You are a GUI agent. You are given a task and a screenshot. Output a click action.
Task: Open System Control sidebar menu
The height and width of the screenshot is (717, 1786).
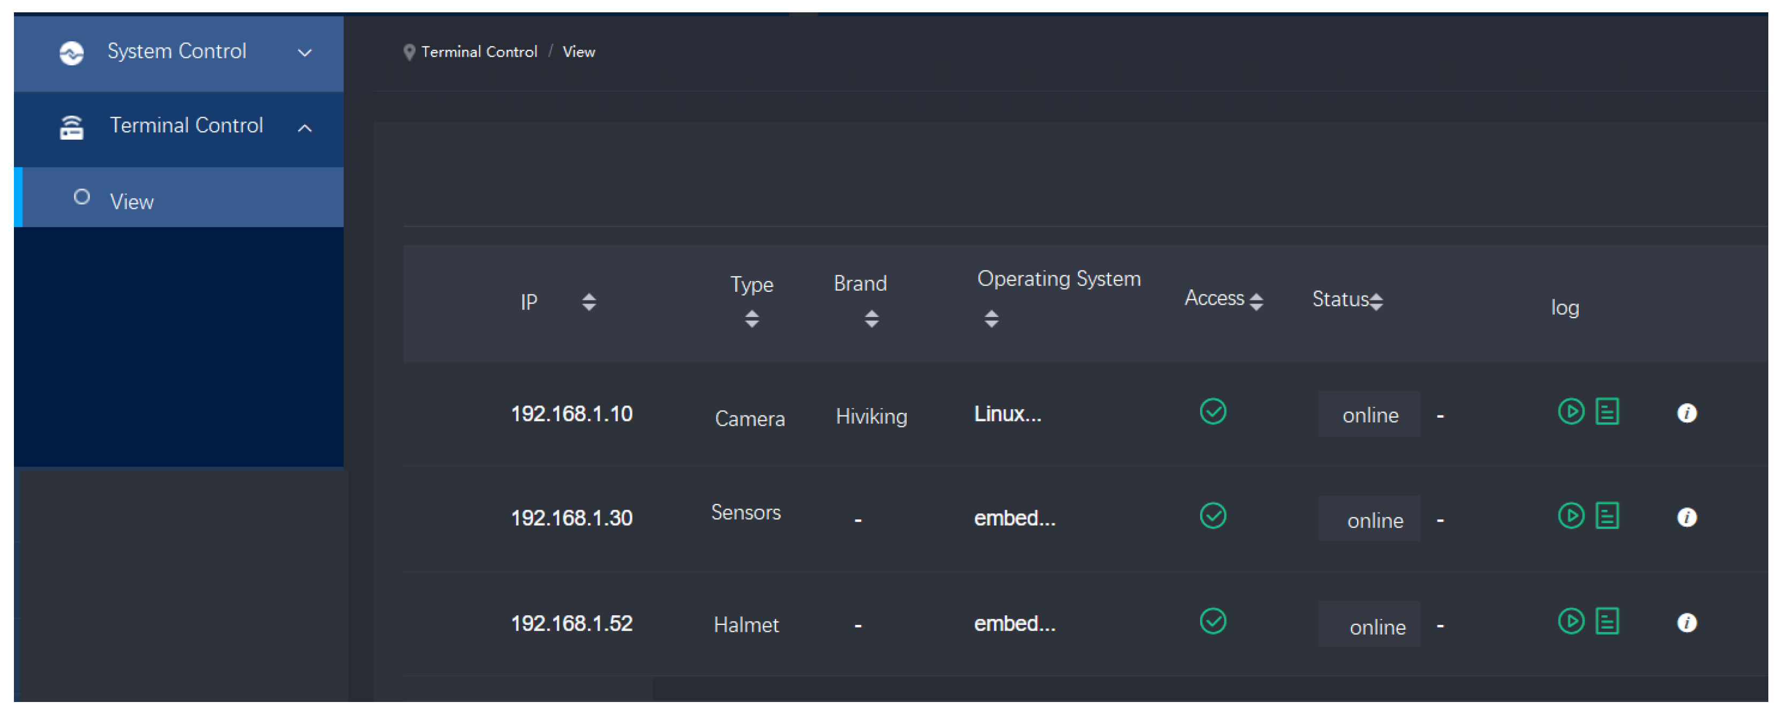pyautogui.click(x=176, y=51)
